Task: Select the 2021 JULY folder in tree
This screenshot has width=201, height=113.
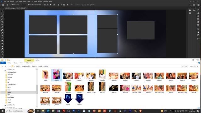Action: (x=10, y=75)
